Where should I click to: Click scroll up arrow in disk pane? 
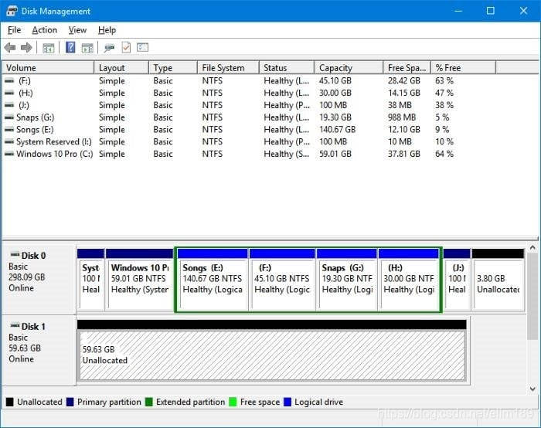pyautogui.click(x=532, y=248)
